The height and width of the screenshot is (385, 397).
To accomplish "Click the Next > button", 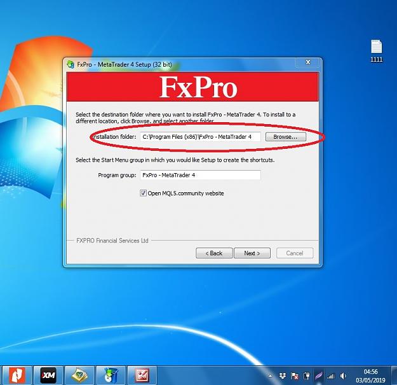I will [x=252, y=253].
